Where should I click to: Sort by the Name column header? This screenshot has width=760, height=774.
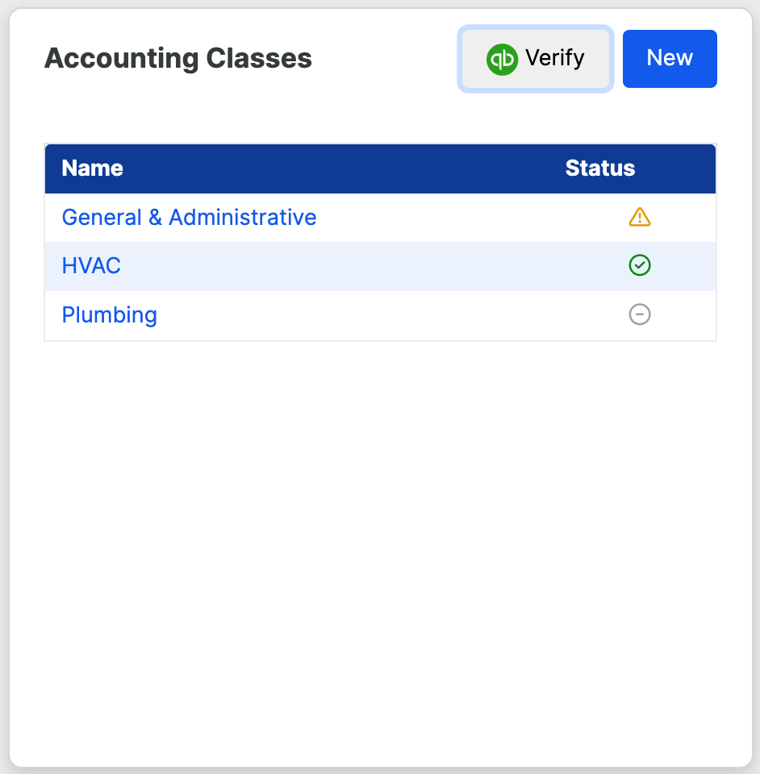[x=92, y=169]
